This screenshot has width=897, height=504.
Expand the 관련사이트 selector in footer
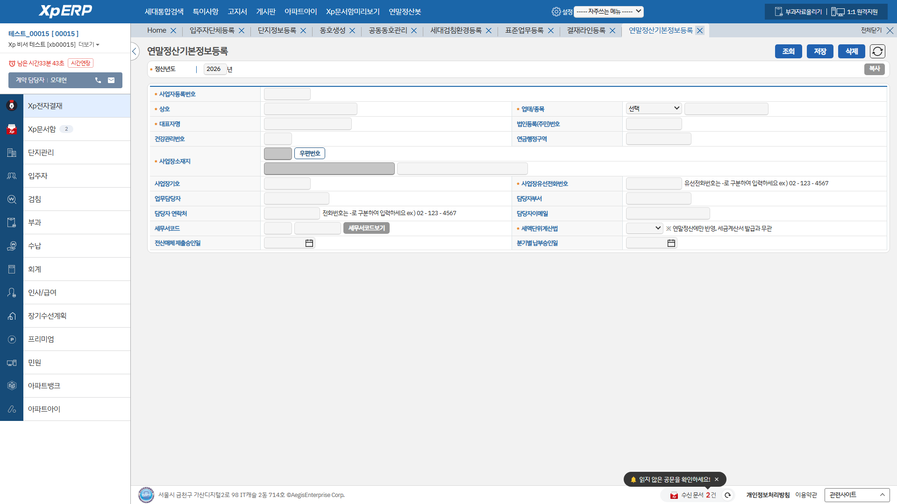pyautogui.click(x=857, y=495)
